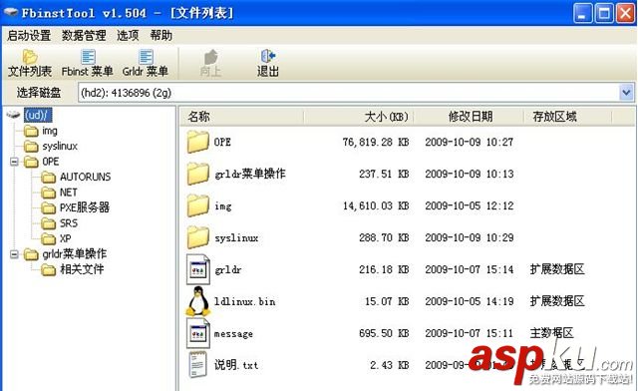The height and width of the screenshot is (391, 638).
Task: Click the ldlinux.bin file name
Action: tap(245, 302)
